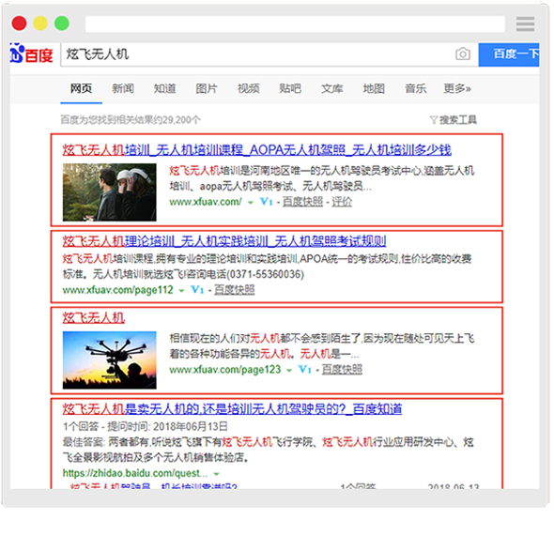The image size is (554, 535).
Task: Switch to the 新闻 tab
Action: point(123,88)
